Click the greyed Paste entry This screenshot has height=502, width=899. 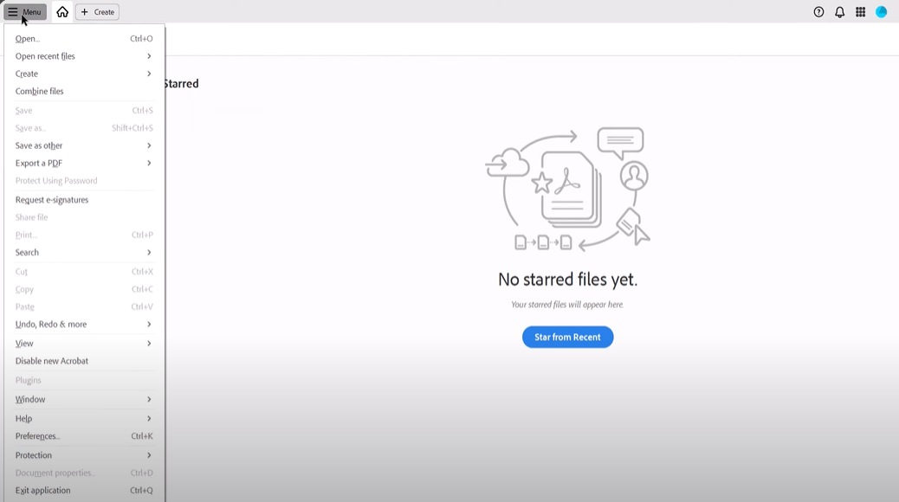(x=84, y=306)
